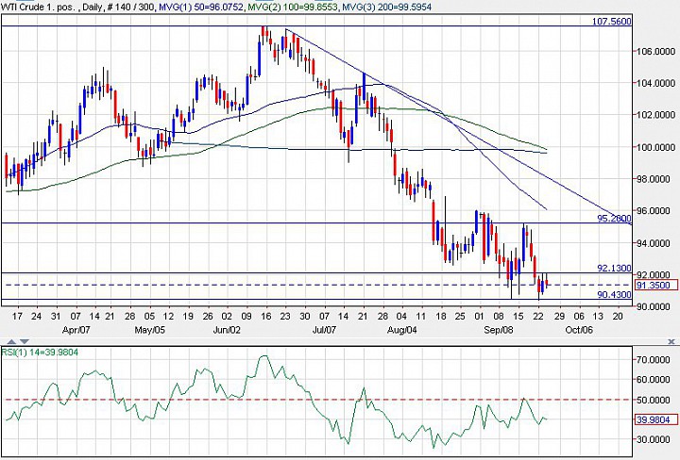The image size is (680, 460).
Task: Click the 91.3500 current price box
Action: coord(657,286)
